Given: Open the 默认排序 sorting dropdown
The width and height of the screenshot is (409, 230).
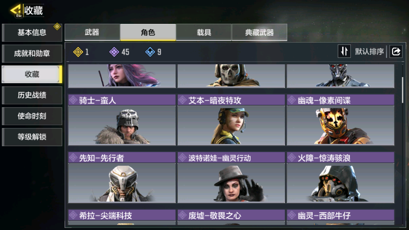Looking at the screenshot, I should coord(369,51).
